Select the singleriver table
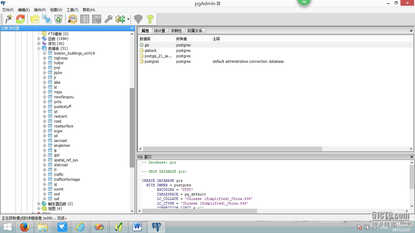Viewport: 415px width, 233px height. click(x=62, y=146)
